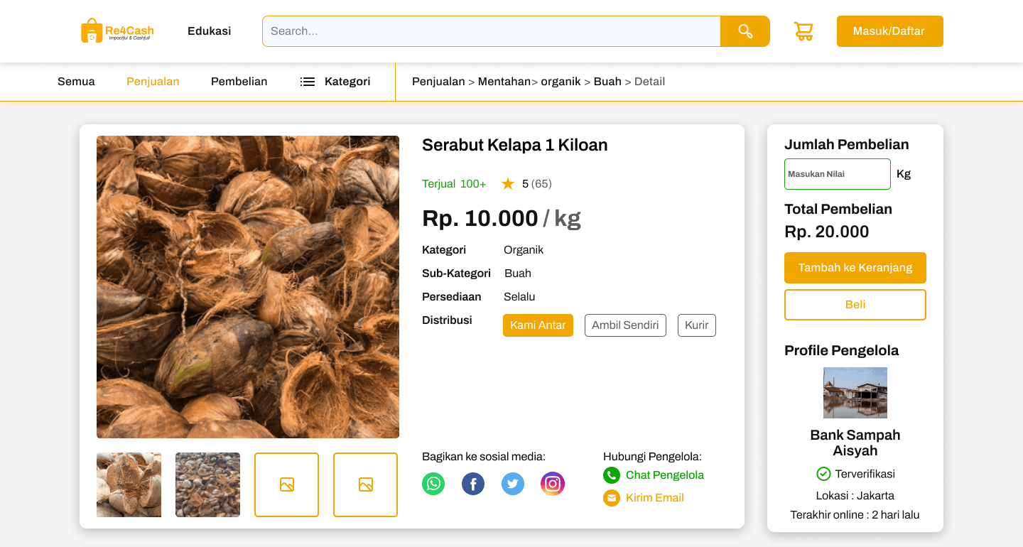The image size is (1023, 547).
Task: Select the pebbles product thumbnail
Action: [207, 484]
